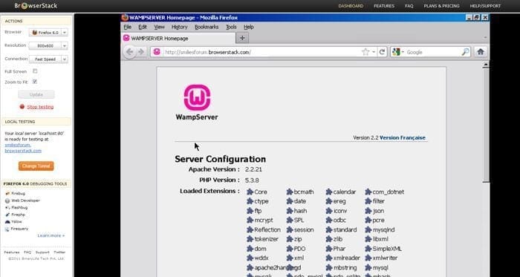Uncheck the Zoom to Fit checkbox
Screen dimensions: 520x277
35,82
